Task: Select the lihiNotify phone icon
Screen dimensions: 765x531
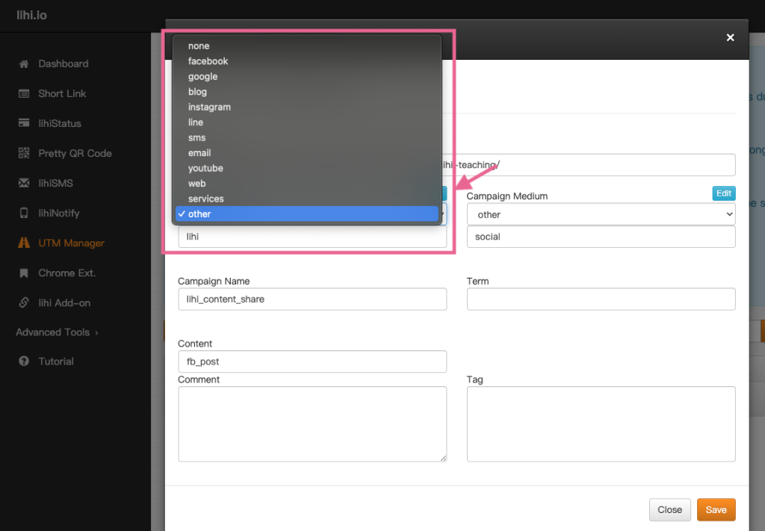Action: tap(25, 213)
